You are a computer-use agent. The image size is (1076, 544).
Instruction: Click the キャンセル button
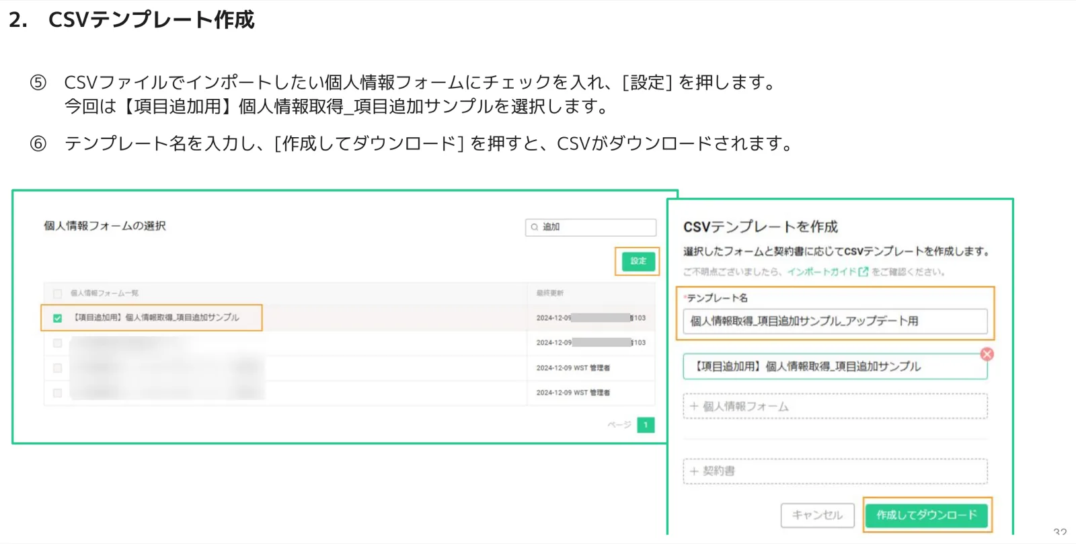tap(817, 515)
